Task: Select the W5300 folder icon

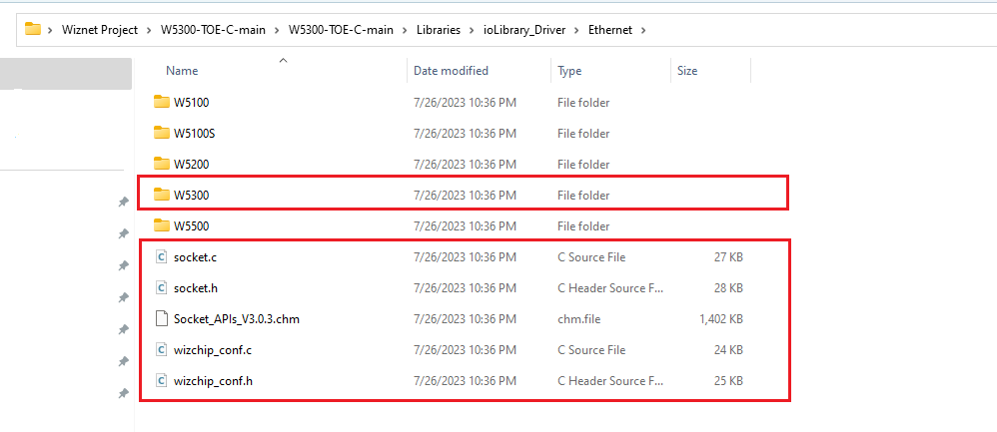Action: pos(162,195)
